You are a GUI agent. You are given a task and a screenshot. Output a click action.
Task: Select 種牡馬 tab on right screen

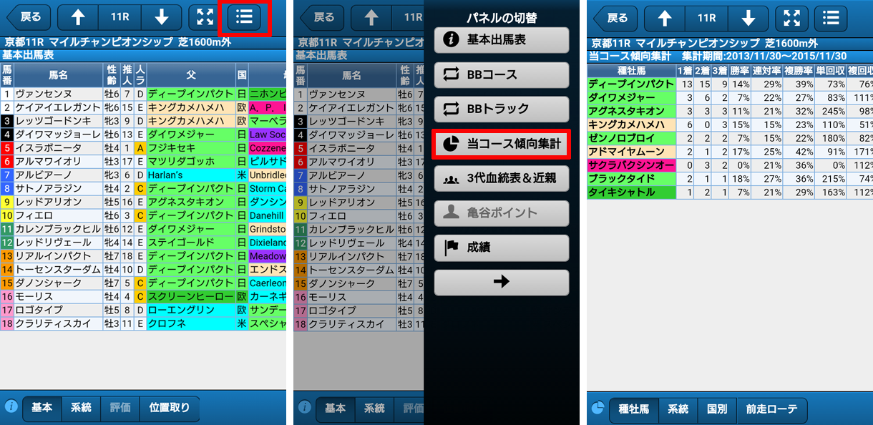pyautogui.click(x=634, y=409)
